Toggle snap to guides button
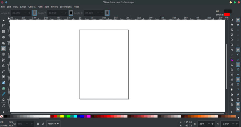The height and width of the screenshot is (127, 241). pos(238,109)
